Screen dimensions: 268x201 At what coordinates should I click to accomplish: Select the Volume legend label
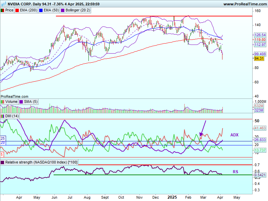(x=11, y=102)
